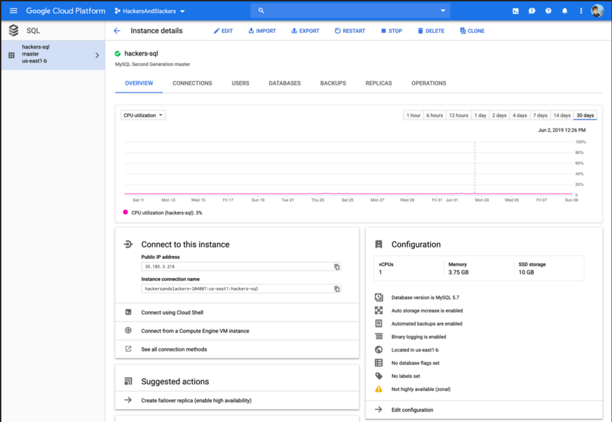Select the 30 days chart range
Viewport: 612px width, 422px height.
click(585, 115)
